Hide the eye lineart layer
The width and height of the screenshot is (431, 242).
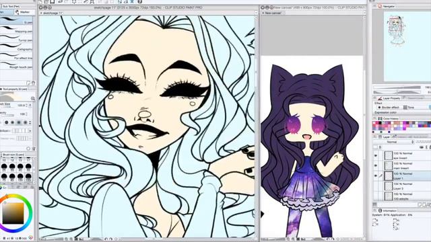(376, 155)
